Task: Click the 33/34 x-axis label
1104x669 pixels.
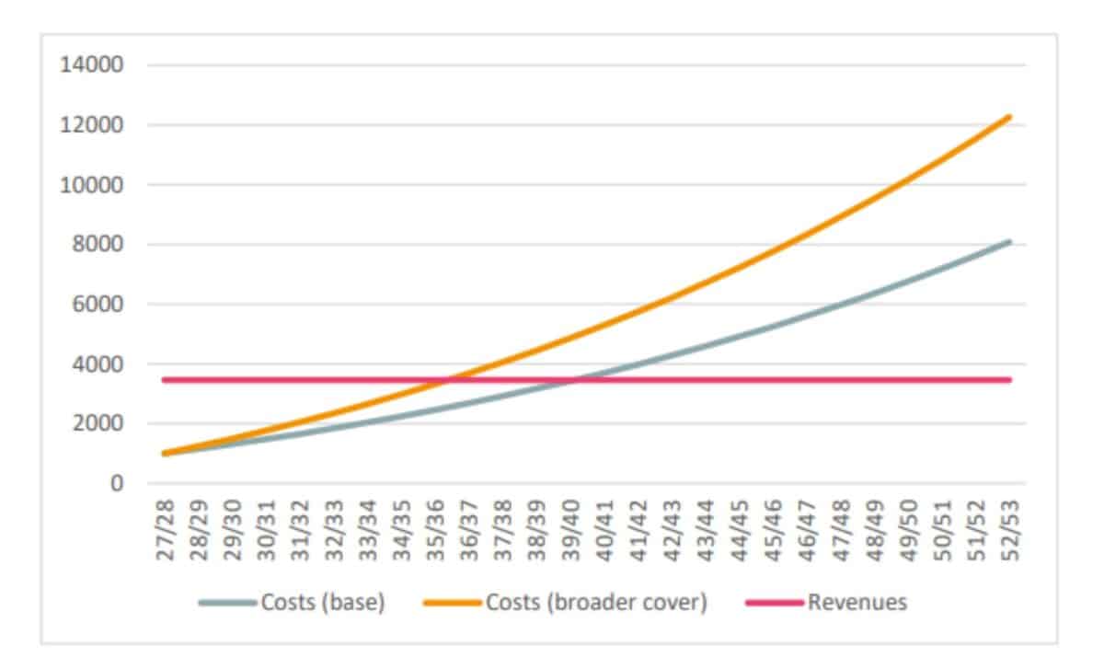Action: (x=368, y=531)
